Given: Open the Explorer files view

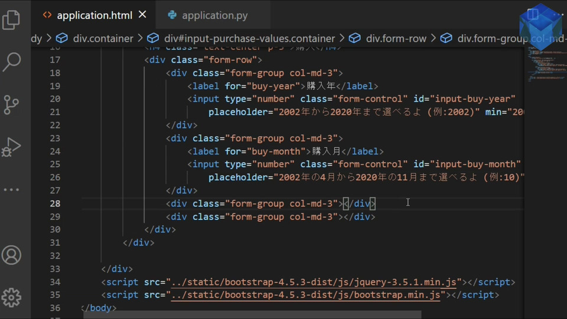Looking at the screenshot, I should click(11, 19).
